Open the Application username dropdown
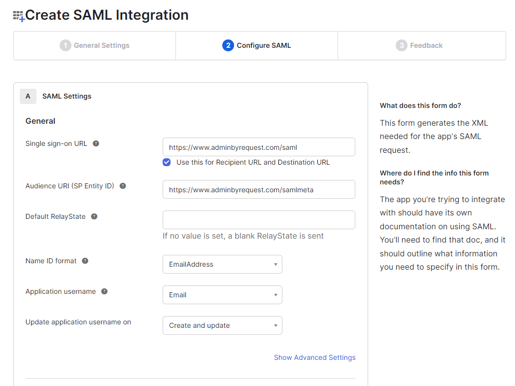 tap(222, 295)
